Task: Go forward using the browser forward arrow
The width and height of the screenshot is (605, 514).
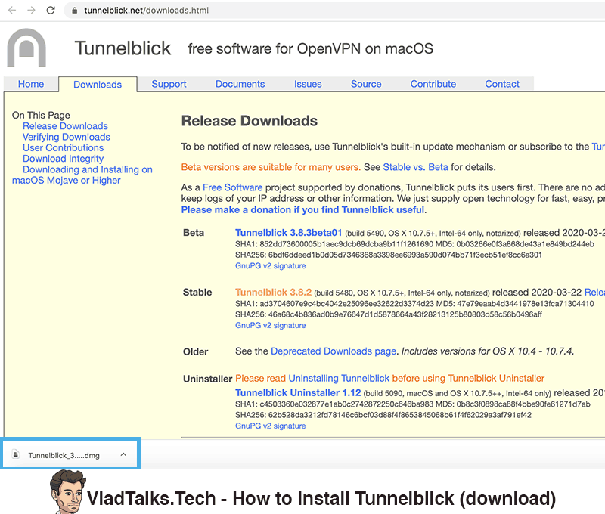Action: (x=31, y=10)
